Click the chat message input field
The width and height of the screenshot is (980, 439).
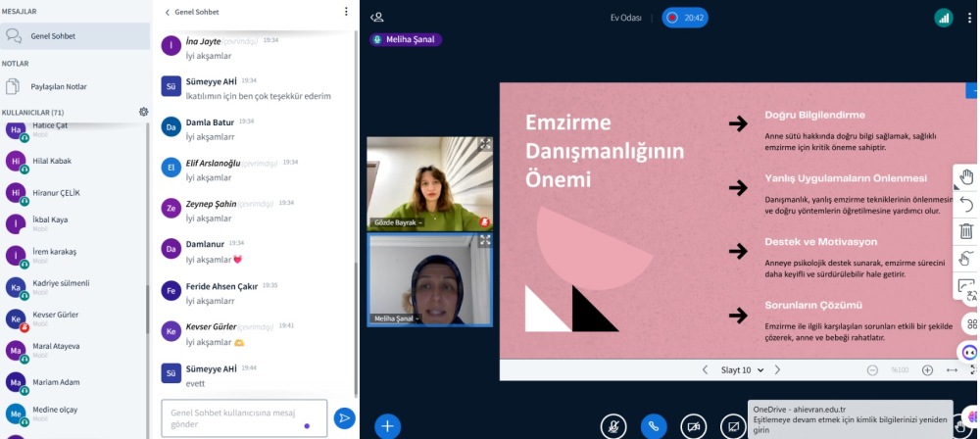pos(244,418)
